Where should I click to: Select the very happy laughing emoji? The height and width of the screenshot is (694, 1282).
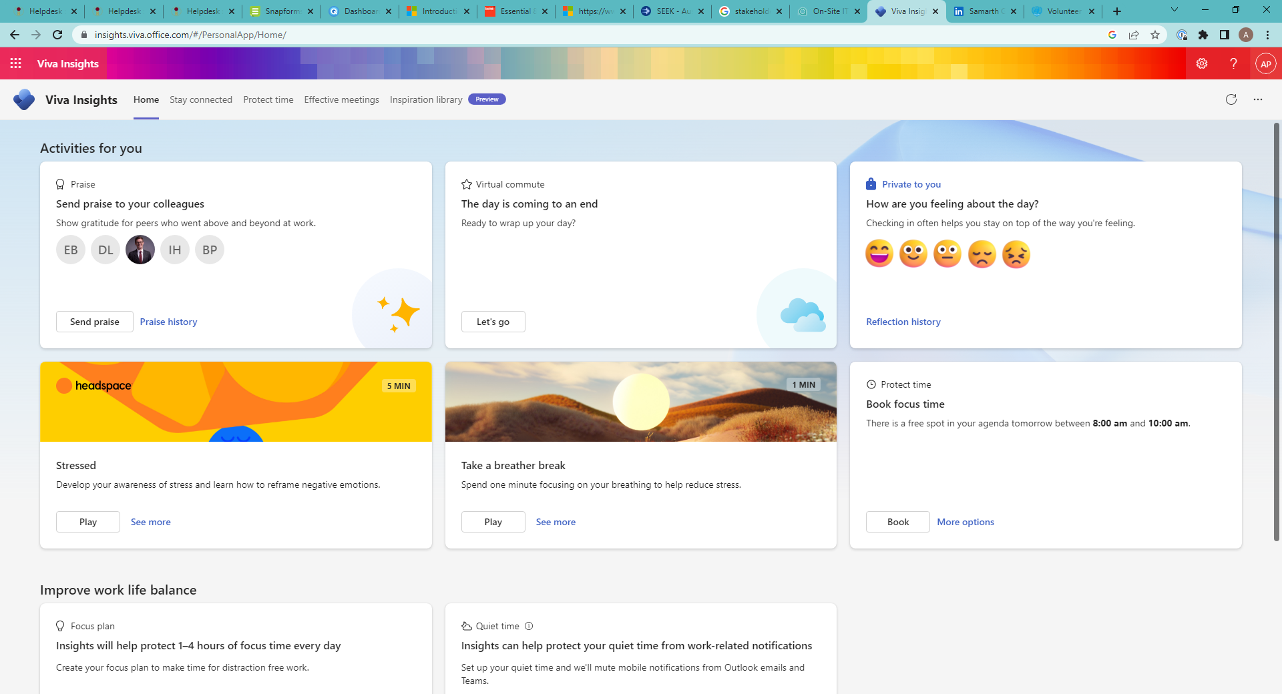coord(879,254)
